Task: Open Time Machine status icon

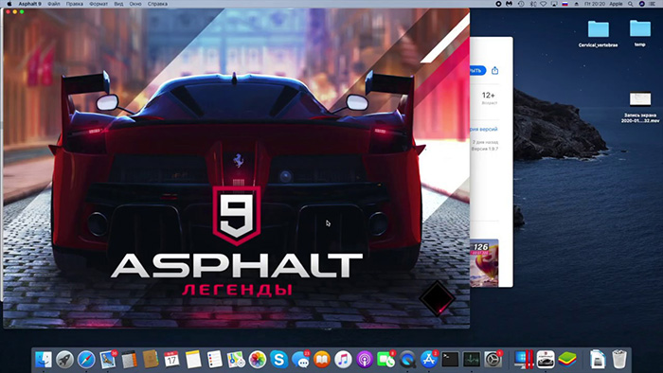Action: pyautogui.click(x=521, y=4)
